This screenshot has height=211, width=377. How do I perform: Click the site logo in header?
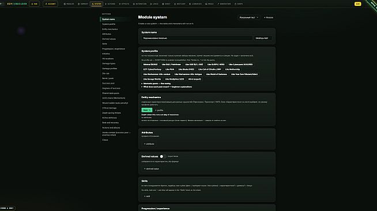(x=17, y=4)
